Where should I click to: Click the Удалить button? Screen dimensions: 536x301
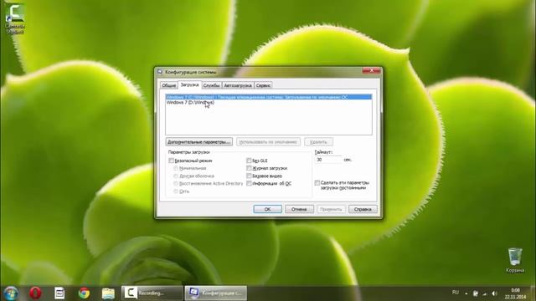pos(318,141)
